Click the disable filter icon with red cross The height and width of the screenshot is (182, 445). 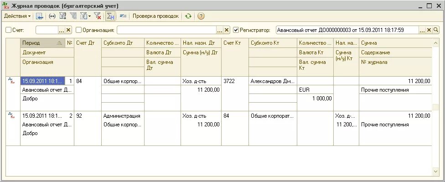pos(98,16)
